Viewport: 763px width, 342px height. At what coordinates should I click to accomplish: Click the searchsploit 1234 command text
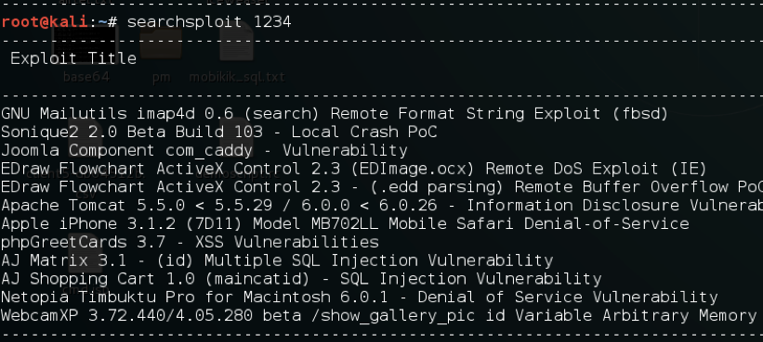coord(209,22)
